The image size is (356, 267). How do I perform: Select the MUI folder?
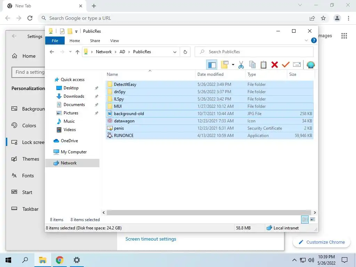(210, 106)
